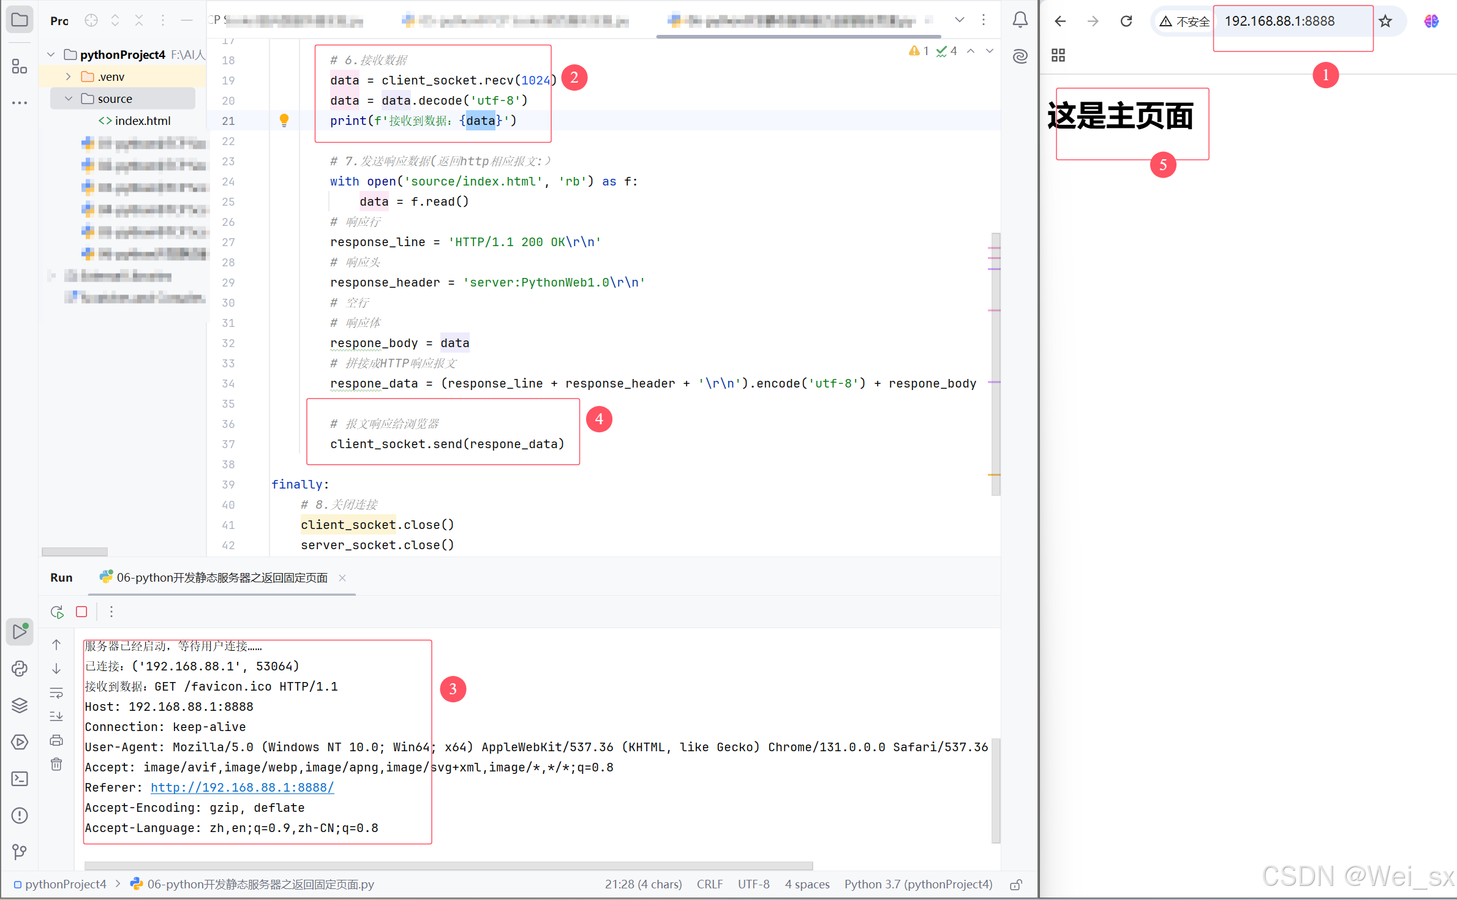The image size is (1457, 900).
Task: Toggle soft-wrap in the Run console
Action: [56, 692]
